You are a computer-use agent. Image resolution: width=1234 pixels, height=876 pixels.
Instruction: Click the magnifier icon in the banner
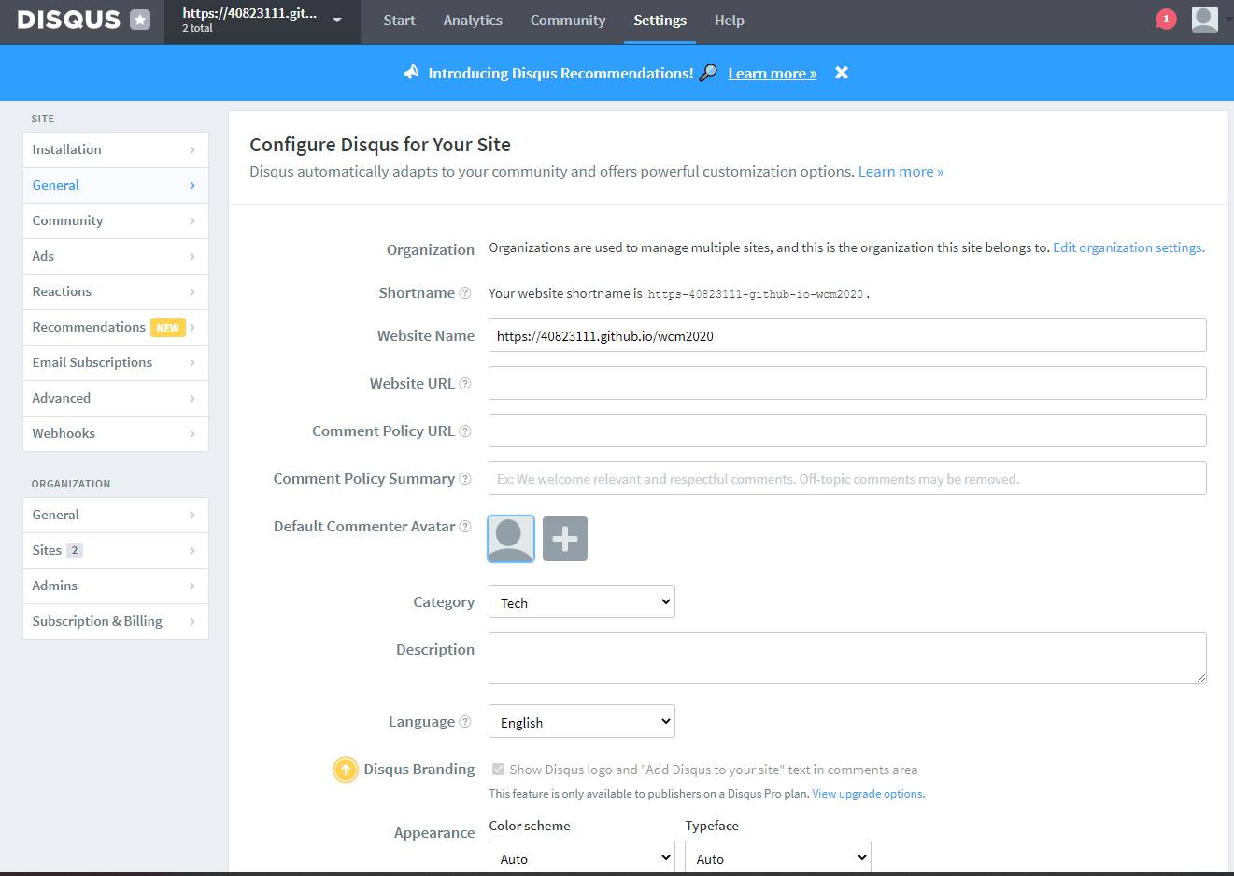pos(708,73)
